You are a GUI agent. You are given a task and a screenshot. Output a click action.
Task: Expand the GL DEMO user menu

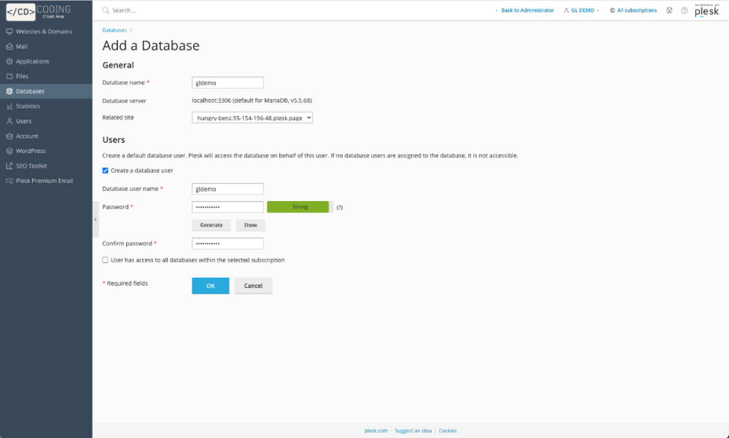point(582,11)
